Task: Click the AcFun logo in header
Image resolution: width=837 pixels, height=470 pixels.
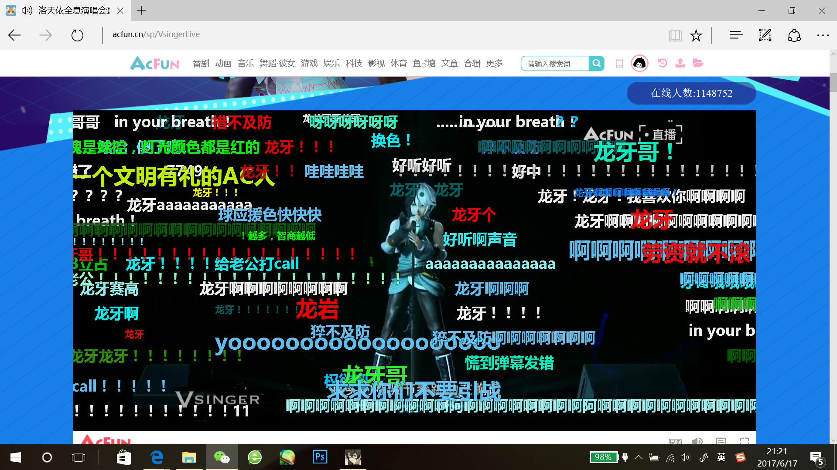Action: (155, 64)
